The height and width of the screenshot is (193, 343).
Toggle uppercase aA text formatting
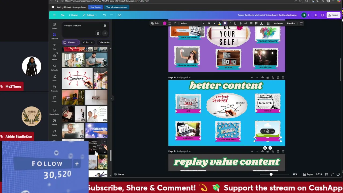pos(245,23)
